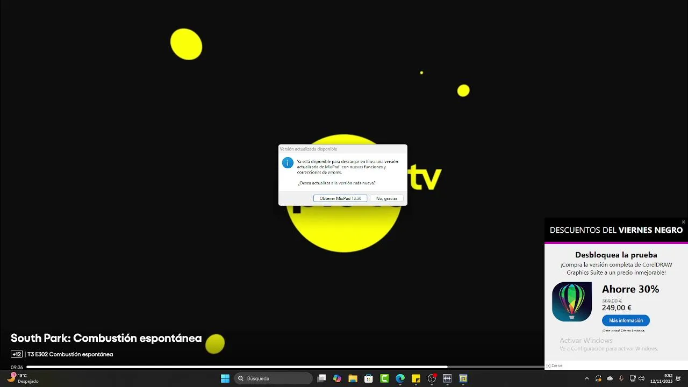Seek on the video progress bar
Screen dimensions: 688x387
click(285, 367)
